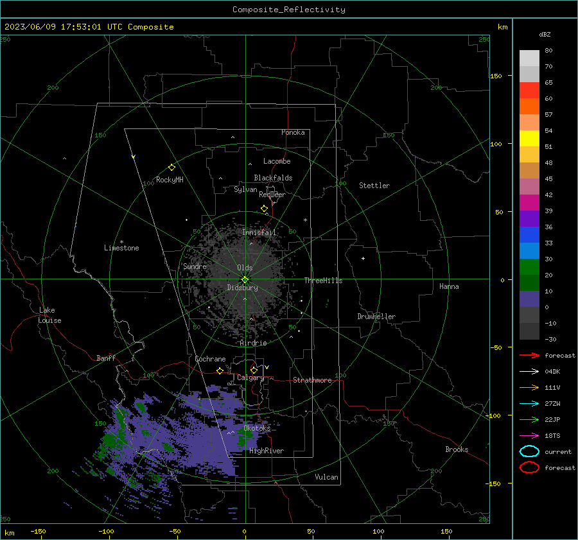Click the dBZ legend heading
Image resolution: width=578 pixels, height=540 pixels.
[545, 34]
